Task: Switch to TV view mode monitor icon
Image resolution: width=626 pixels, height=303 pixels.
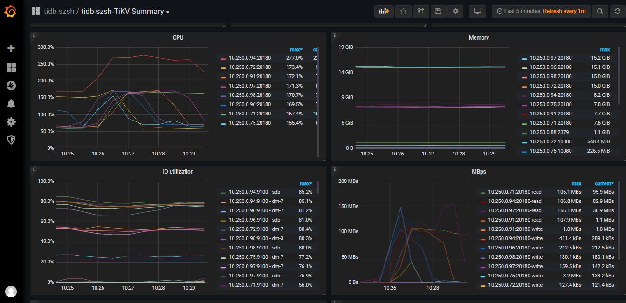Action: tap(477, 11)
